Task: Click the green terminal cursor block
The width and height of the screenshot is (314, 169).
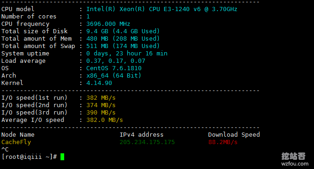Action: coord(62,157)
